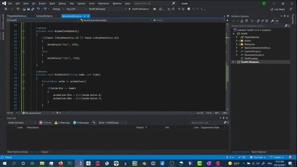
Task: Click the feedback icon beside Live Share
Action: coord(291,9)
